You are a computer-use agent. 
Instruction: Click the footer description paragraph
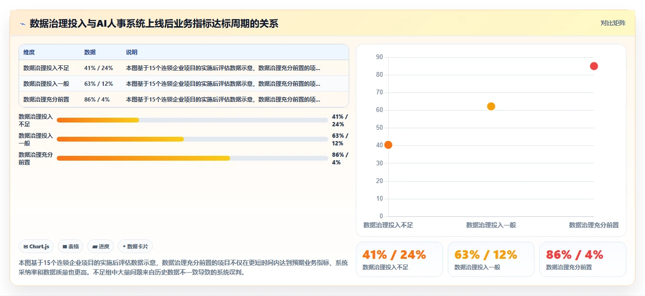pyautogui.click(x=183, y=268)
